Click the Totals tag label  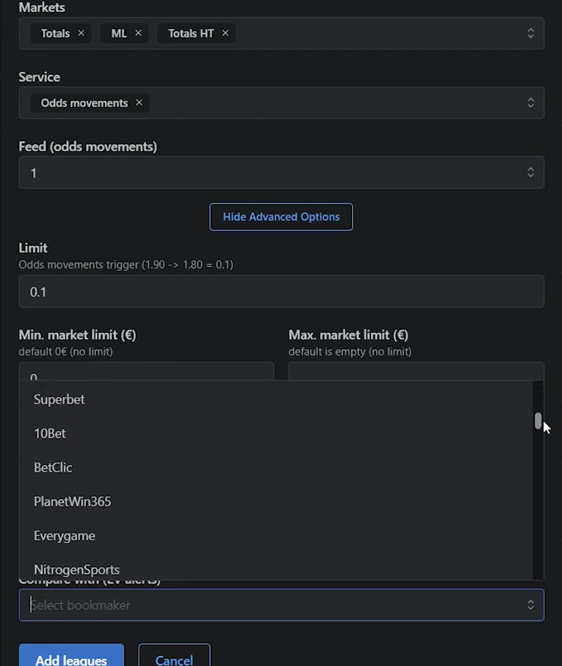[55, 33]
